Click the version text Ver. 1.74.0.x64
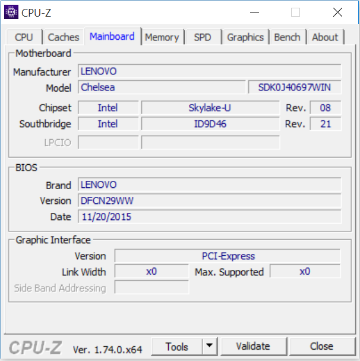360x361 pixels. [108, 350]
